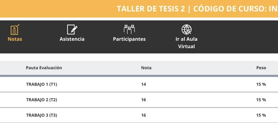Click the globe icon for Aula Virtual
The height and width of the screenshot is (123, 278).
pyautogui.click(x=187, y=29)
